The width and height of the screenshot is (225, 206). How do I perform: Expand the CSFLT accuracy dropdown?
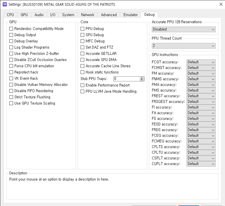201,158
